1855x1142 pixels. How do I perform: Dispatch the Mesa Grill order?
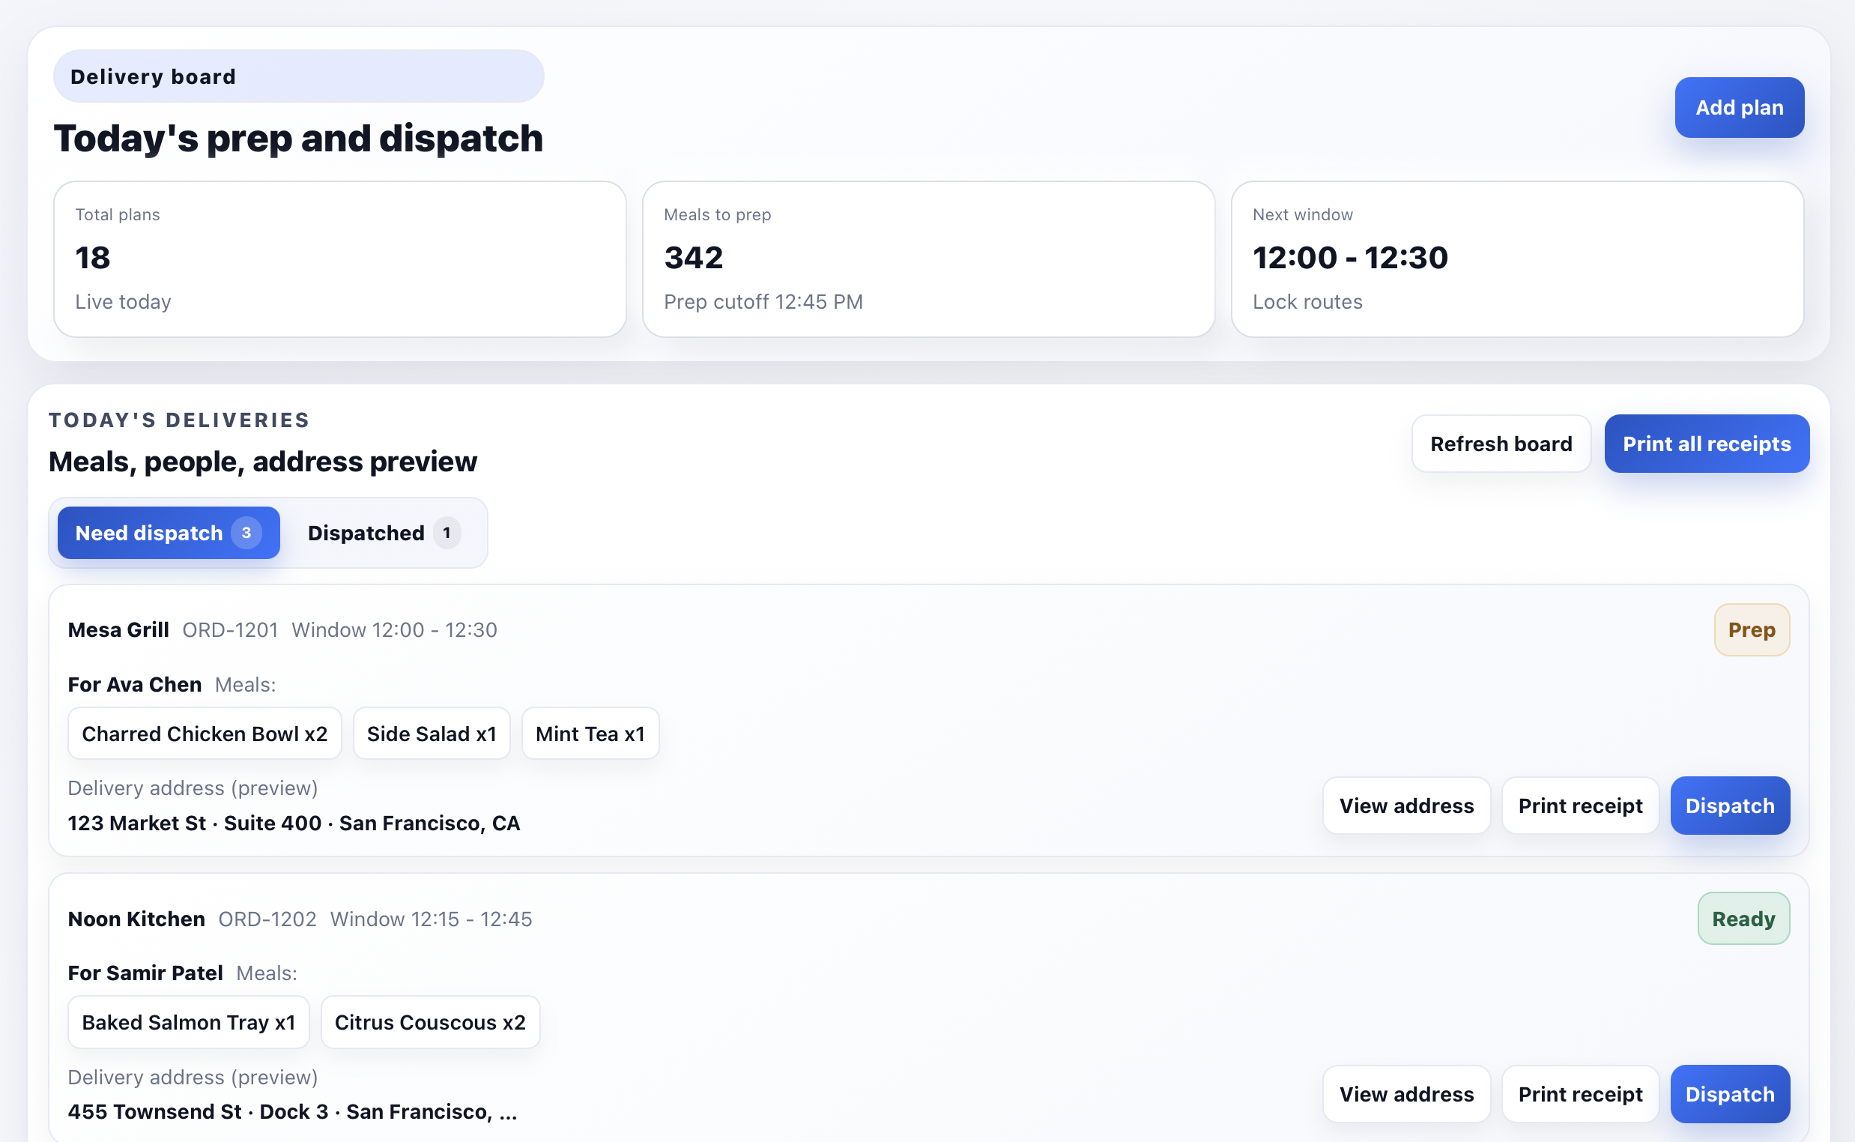(x=1729, y=805)
